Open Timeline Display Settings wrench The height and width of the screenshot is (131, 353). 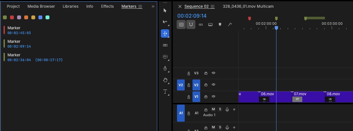pyautogui.click(x=230, y=25)
